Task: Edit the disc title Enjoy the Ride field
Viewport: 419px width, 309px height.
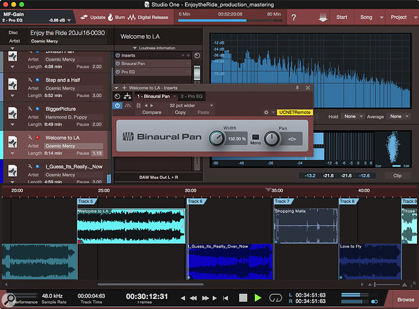Action: (x=68, y=33)
